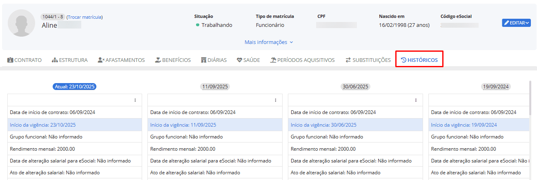This screenshot has height=180, width=537.
Task: Click employee name Aline
Action: point(49,25)
